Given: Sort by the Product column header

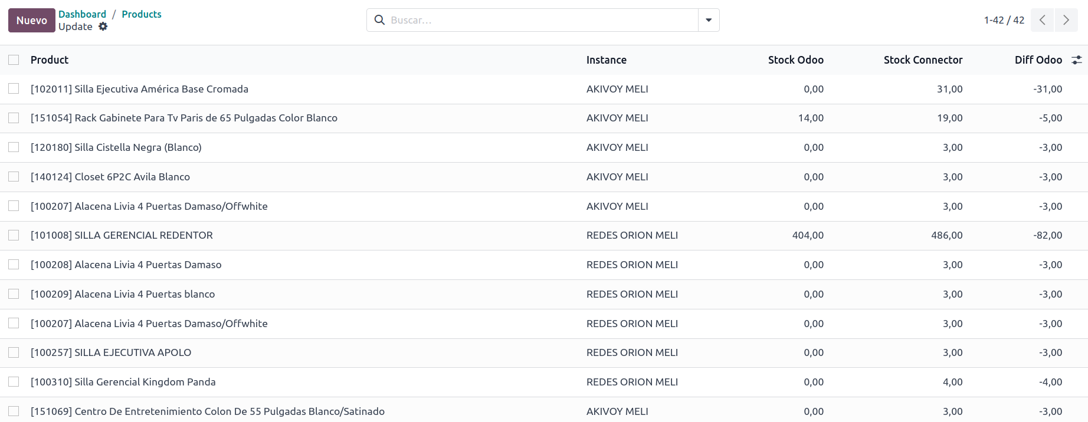Looking at the screenshot, I should pyautogui.click(x=50, y=60).
